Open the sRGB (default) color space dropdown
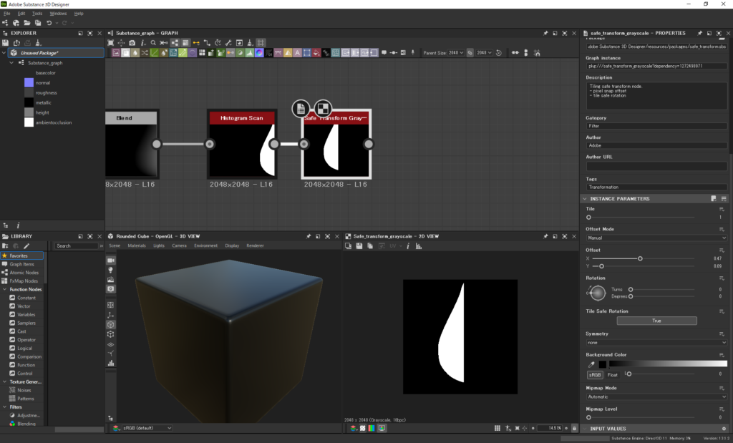Image resolution: width=733 pixels, height=443 pixels. pos(147,428)
